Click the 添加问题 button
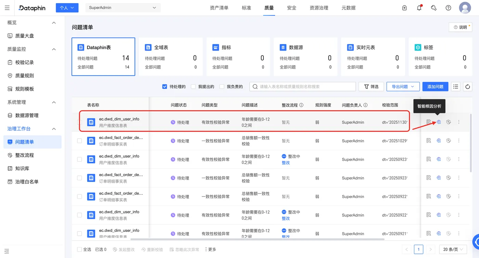 (x=435, y=87)
